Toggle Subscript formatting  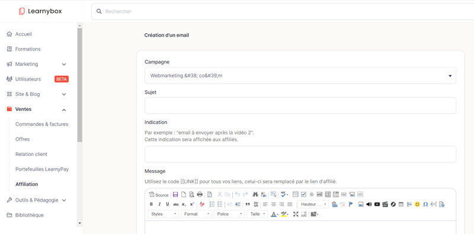click(184, 204)
